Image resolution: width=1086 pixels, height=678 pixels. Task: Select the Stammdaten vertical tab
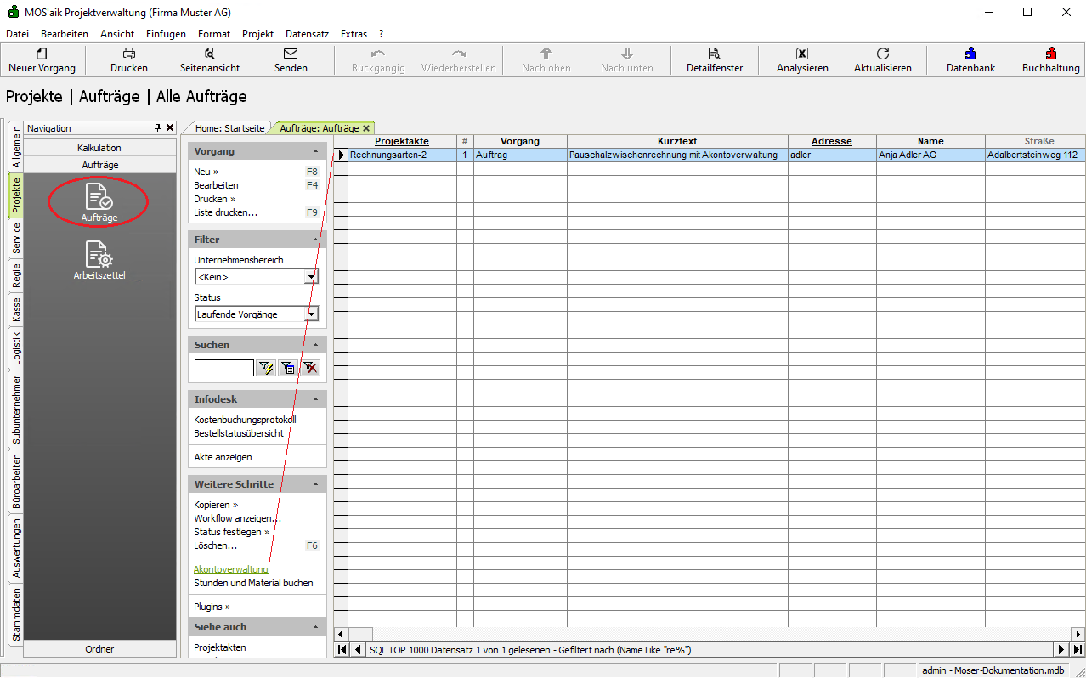point(16,613)
